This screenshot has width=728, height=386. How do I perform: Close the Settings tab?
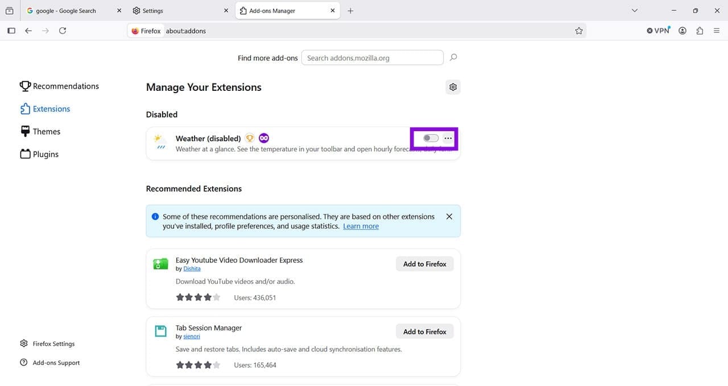point(225,11)
